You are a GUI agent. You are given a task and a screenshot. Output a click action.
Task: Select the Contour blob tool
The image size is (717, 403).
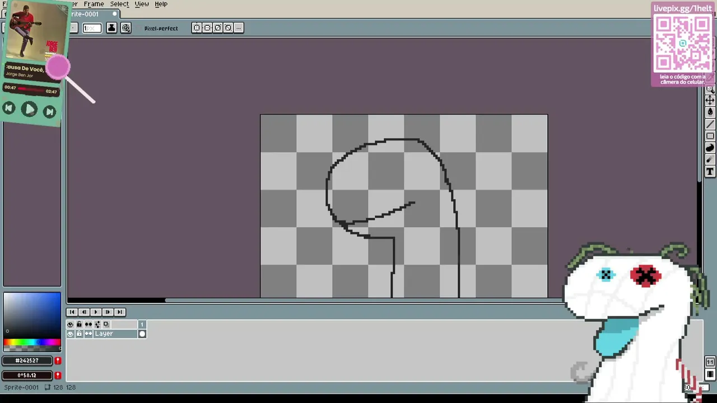[710, 148]
